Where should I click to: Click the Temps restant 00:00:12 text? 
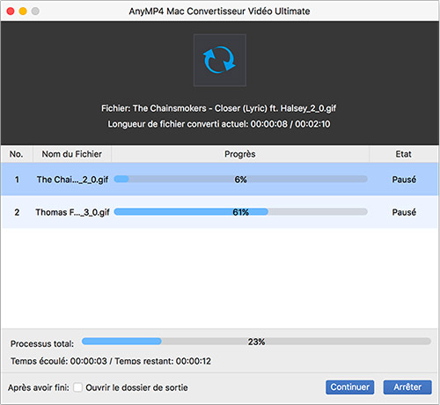pyautogui.click(x=163, y=361)
